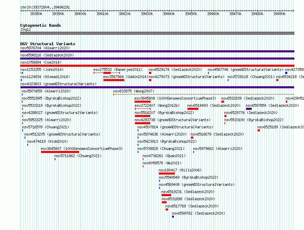Open esv2722407 (Wong2012b) variant
This screenshot has width=304, height=230.
[x=157, y=105]
